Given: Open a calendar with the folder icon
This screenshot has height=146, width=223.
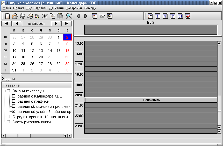Looking at the screenshot, I should click(15, 16).
